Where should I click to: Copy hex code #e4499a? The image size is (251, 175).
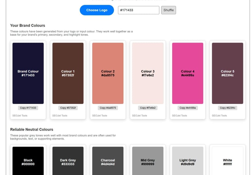188,108
